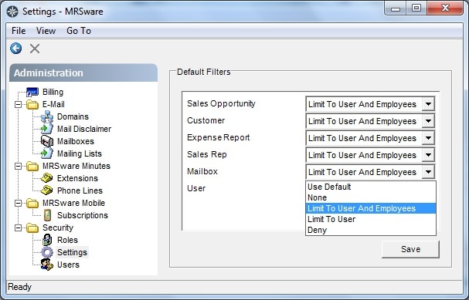Viewport: 469px width, 300px height.
Task: Click the Sales Opportunity row label
Action: [221, 103]
